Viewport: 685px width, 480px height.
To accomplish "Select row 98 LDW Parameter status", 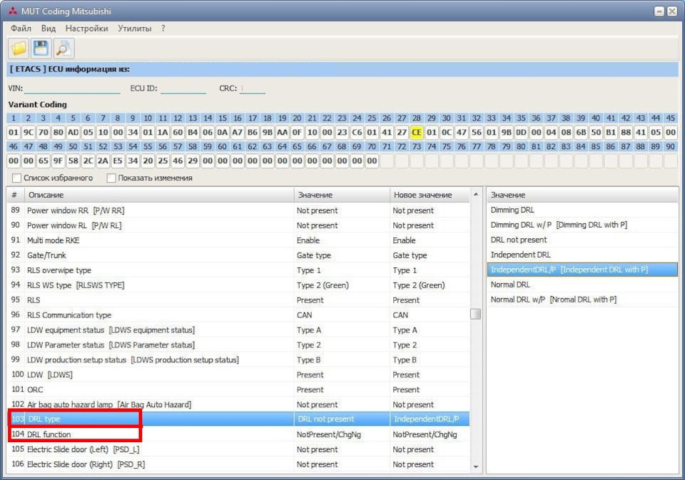I will pos(238,344).
